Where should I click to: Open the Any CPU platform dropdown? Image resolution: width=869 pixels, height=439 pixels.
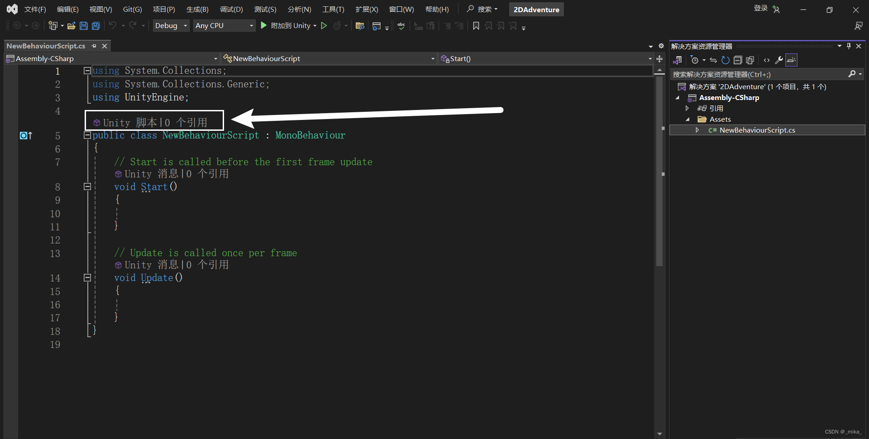(x=224, y=25)
